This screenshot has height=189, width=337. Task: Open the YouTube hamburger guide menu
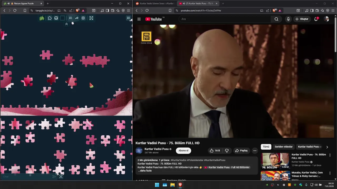[x=139, y=19]
